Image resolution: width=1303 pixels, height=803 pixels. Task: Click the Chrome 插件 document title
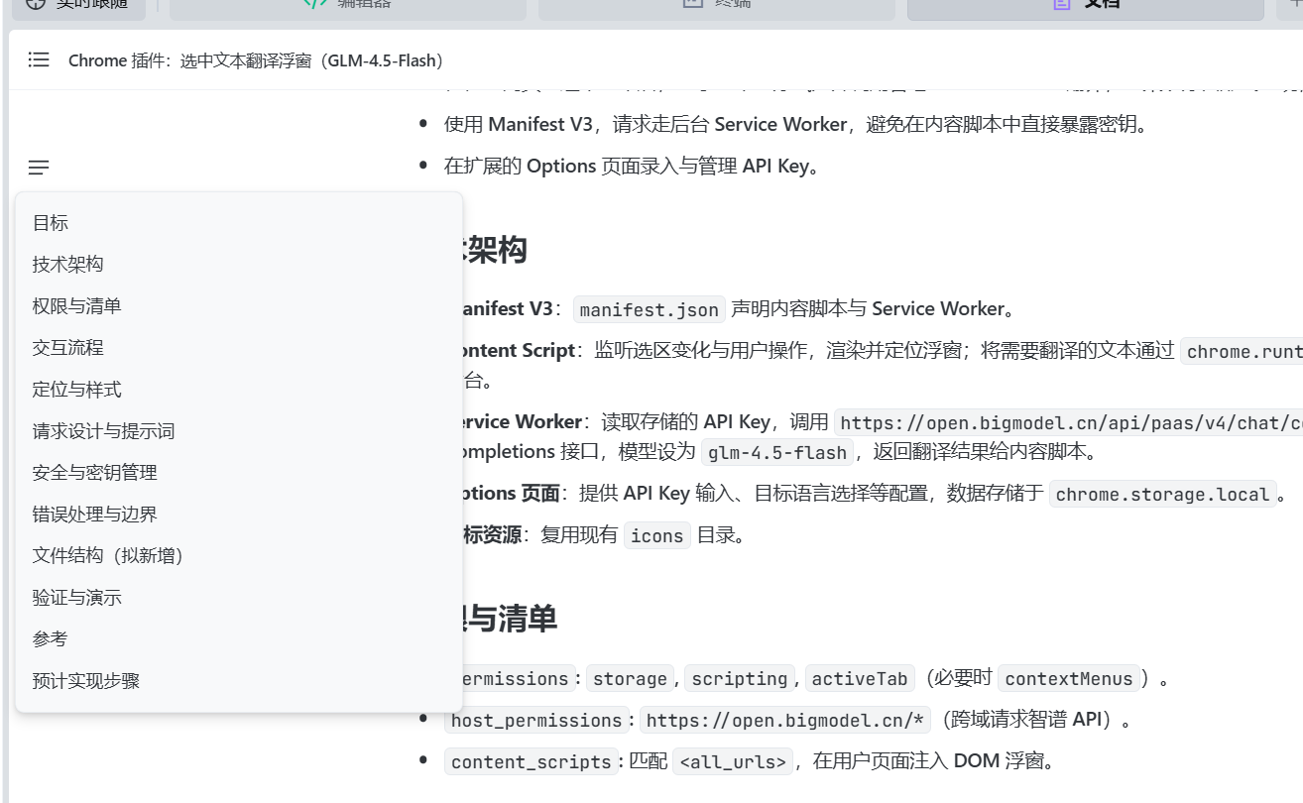(x=256, y=60)
